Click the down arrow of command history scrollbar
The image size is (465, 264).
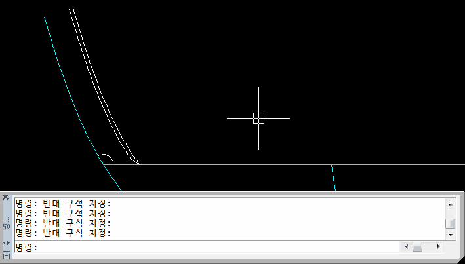click(451, 235)
